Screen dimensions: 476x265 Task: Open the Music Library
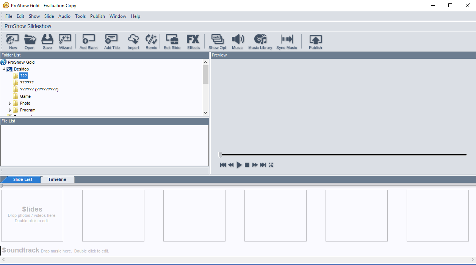point(260,42)
